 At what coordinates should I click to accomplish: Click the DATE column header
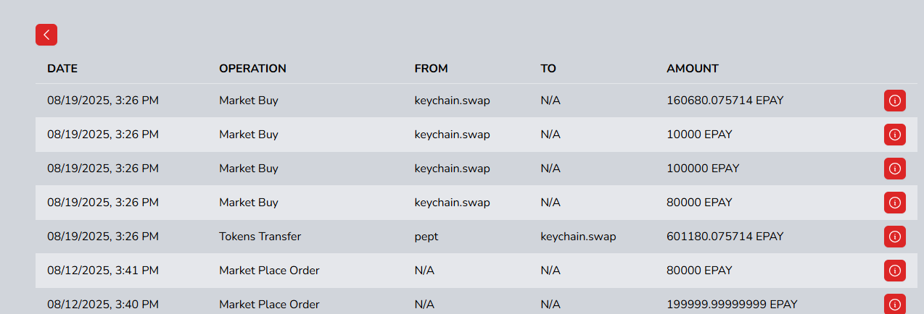coord(62,69)
